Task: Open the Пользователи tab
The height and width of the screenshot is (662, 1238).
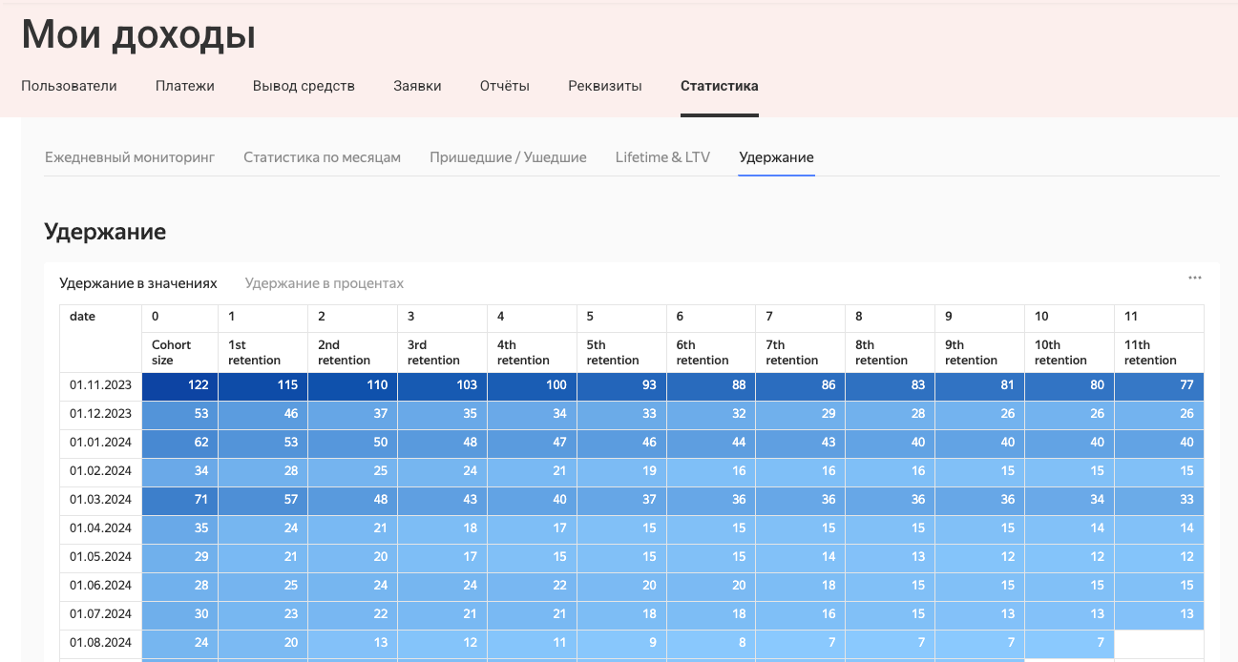Action: coord(69,86)
